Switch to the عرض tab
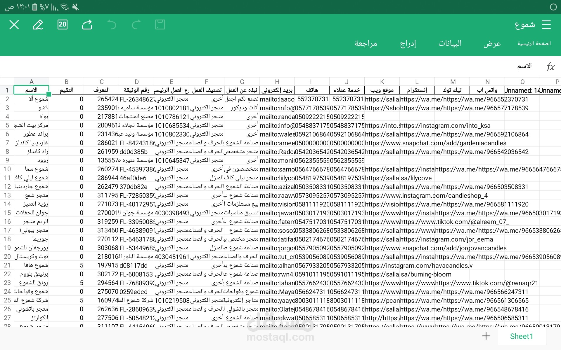 point(492,43)
